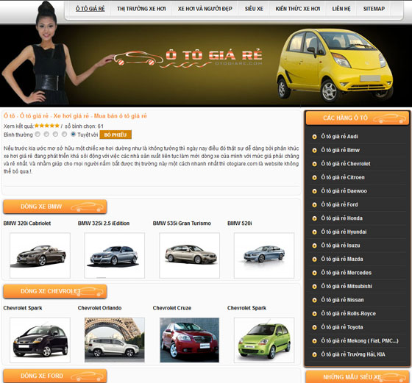Open Ô tô giá rẻ Mercedes link
This screenshot has height=383, width=412.
click(346, 273)
